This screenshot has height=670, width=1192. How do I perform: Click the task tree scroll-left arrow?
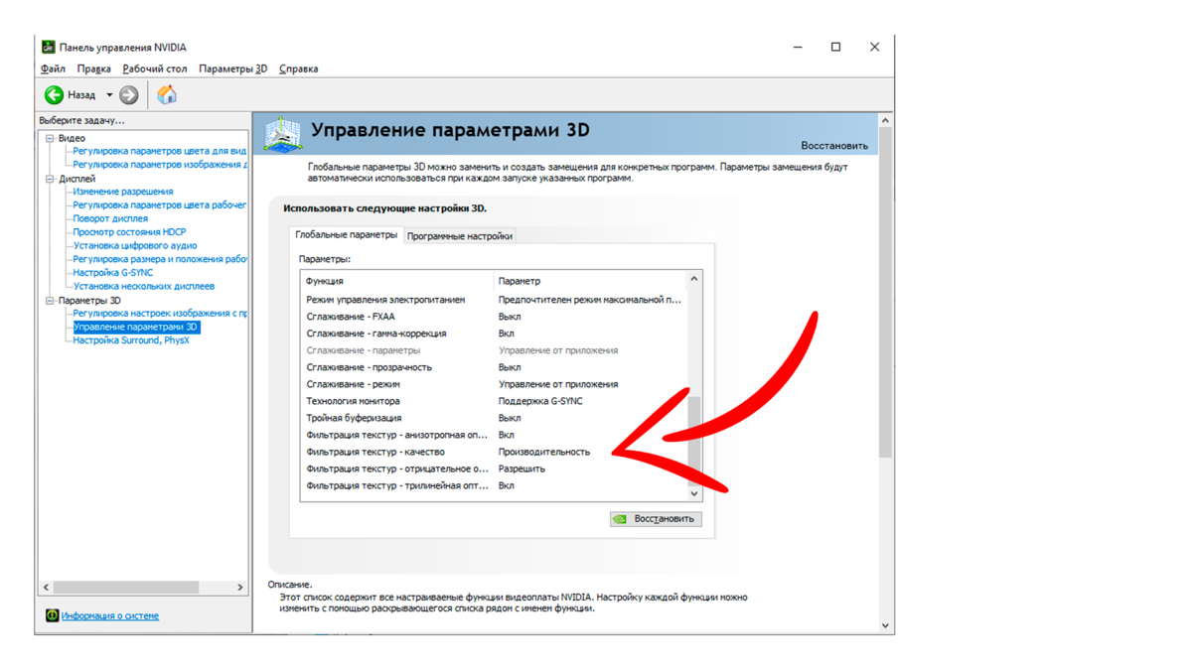click(46, 588)
